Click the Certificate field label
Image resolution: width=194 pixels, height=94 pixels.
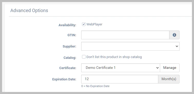(68, 68)
